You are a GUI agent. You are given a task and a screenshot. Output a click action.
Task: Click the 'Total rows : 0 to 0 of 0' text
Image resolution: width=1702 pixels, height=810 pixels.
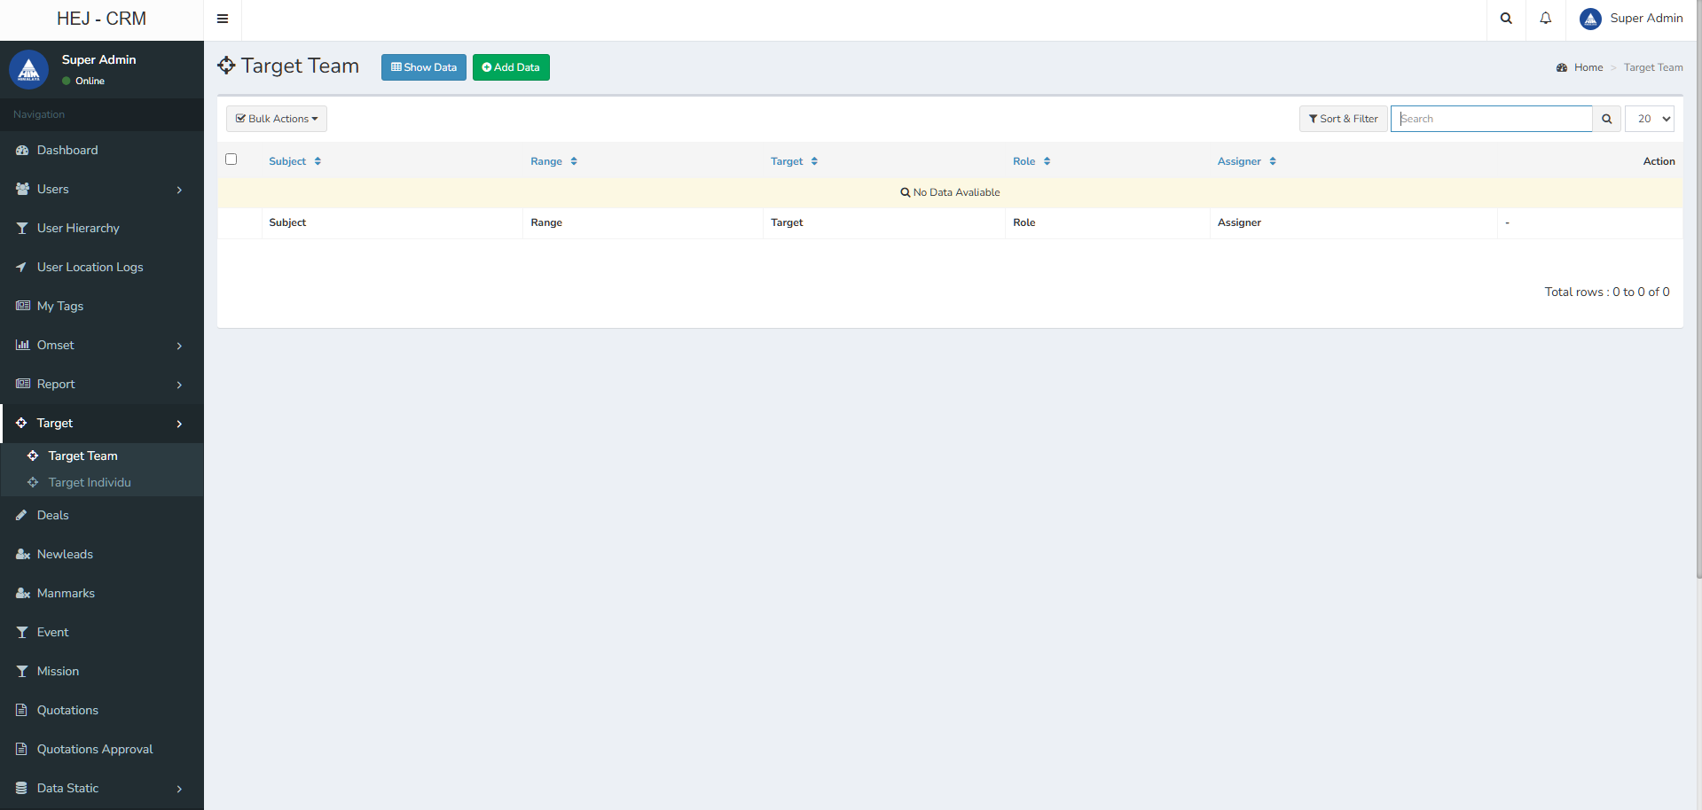pyautogui.click(x=1607, y=292)
